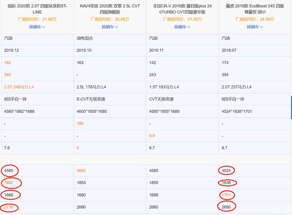Click highlighted length value 4600

click(81, 171)
